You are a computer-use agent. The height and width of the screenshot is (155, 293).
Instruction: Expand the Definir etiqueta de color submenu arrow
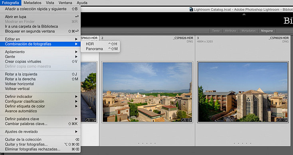click(x=76, y=106)
